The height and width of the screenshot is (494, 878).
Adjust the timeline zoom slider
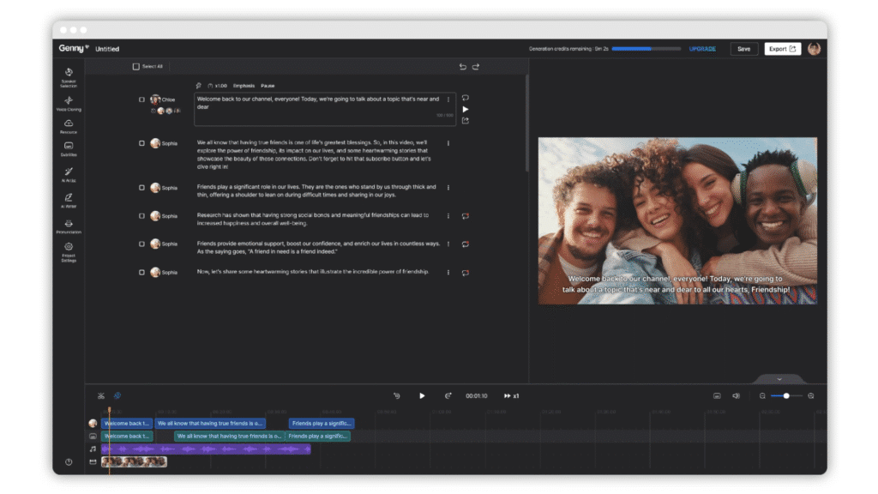pyautogui.click(x=786, y=395)
